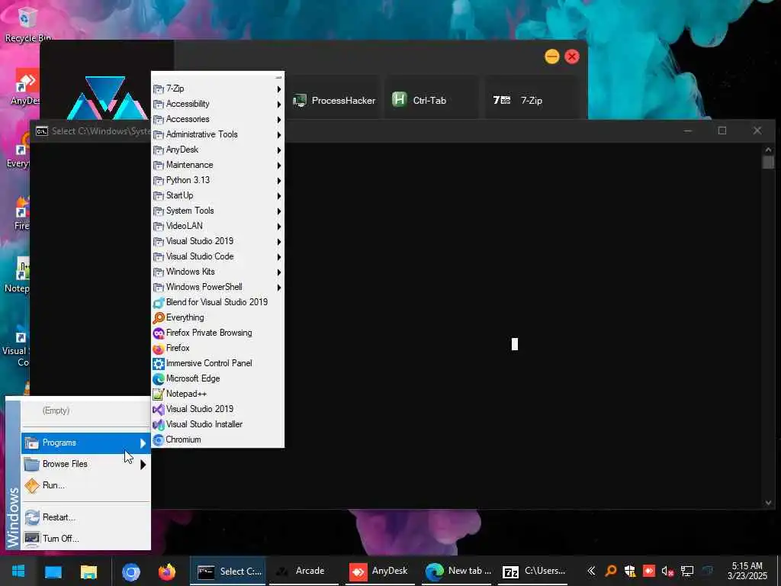Expand the Browse Files submenu arrow

pyautogui.click(x=143, y=465)
